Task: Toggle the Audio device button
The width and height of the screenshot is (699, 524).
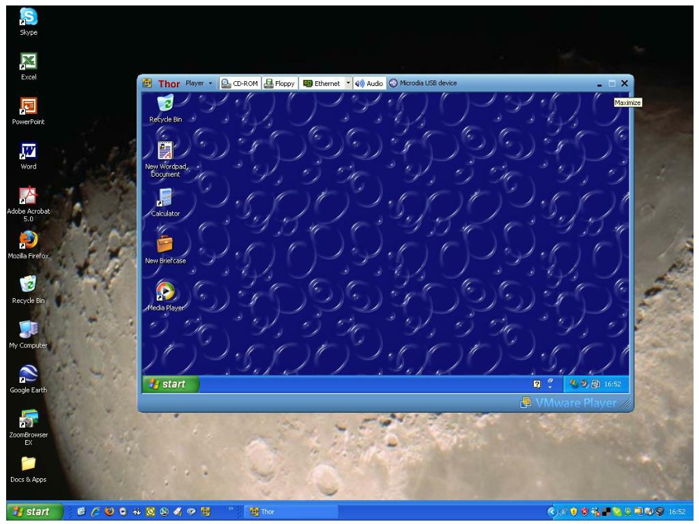Action: coord(369,83)
